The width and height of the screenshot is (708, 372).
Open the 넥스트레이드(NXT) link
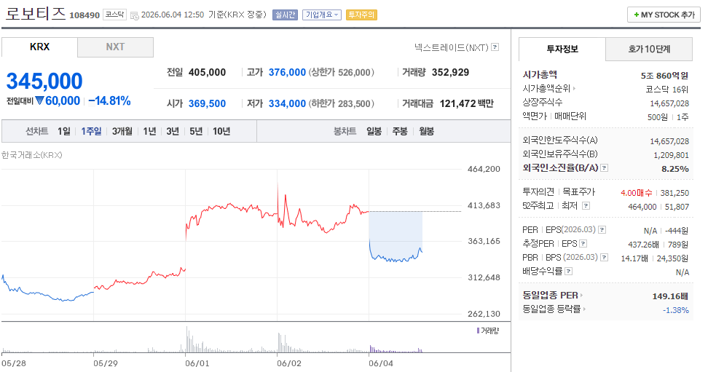tap(451, 47)
